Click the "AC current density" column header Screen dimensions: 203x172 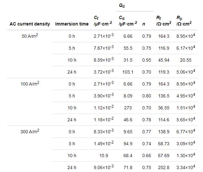coord(30,24)
